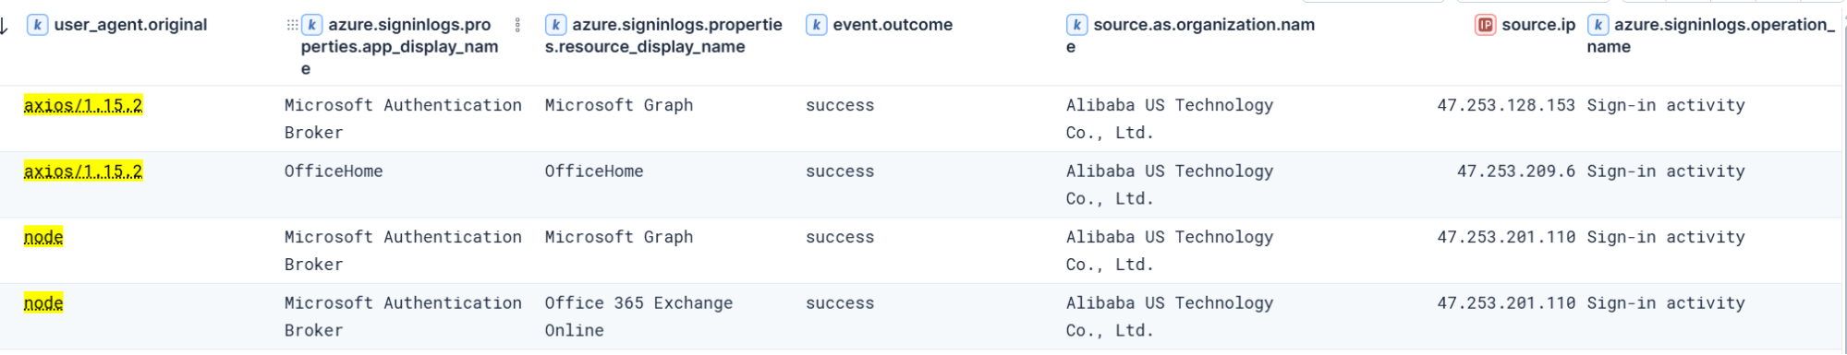This screenshot has width=1847, height=355.
Task: Click the IP address 47.253.209.6
Action: (1516, 172)
